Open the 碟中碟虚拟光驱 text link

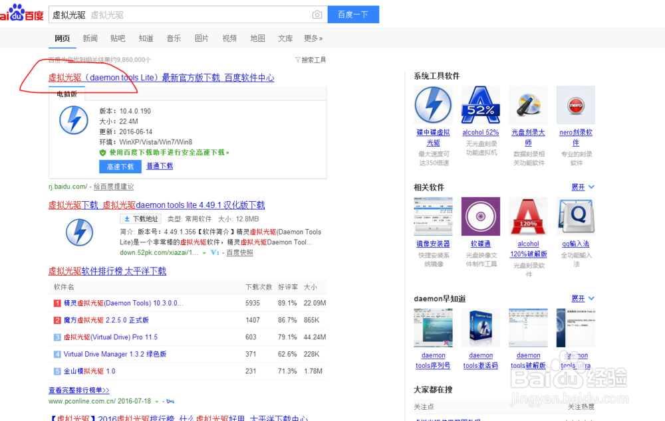pos(433,137)
